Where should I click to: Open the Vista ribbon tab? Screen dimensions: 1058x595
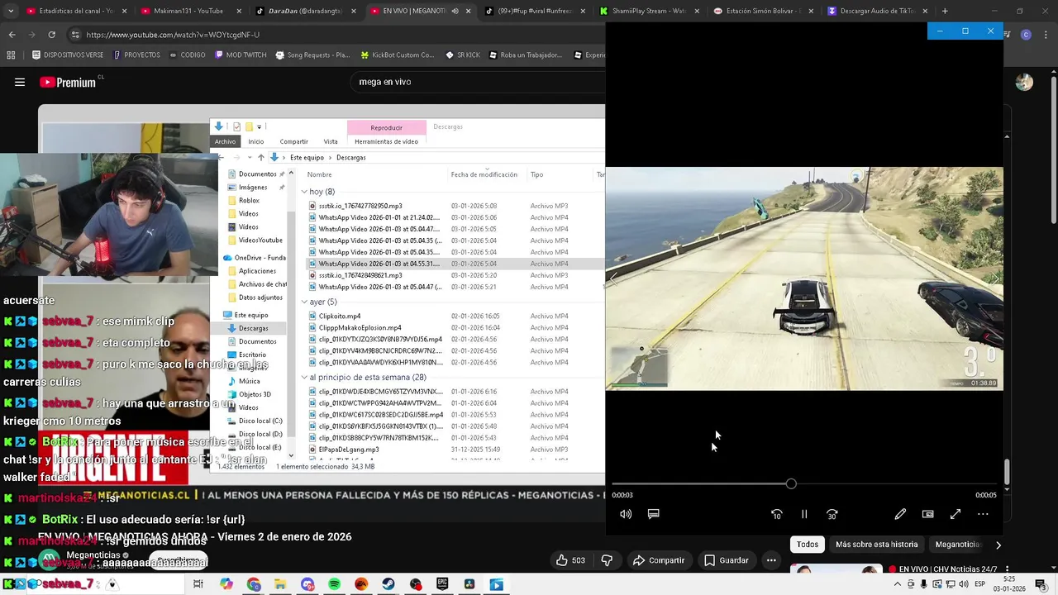point(331,141)
